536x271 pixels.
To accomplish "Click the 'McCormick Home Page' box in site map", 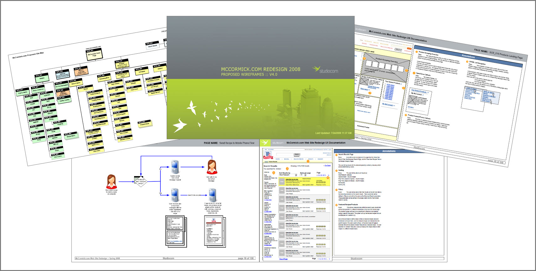I will point(94,54).
